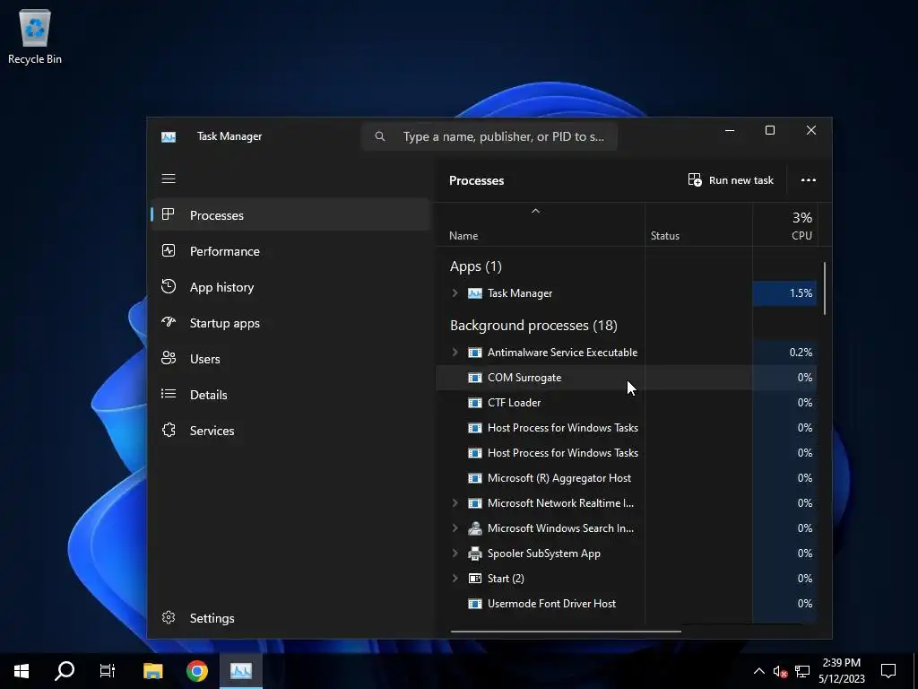The width and height of the screenshot is (918, 689).
Task: Expand Antimalware Service Executable row
Action: coord(455,352)
